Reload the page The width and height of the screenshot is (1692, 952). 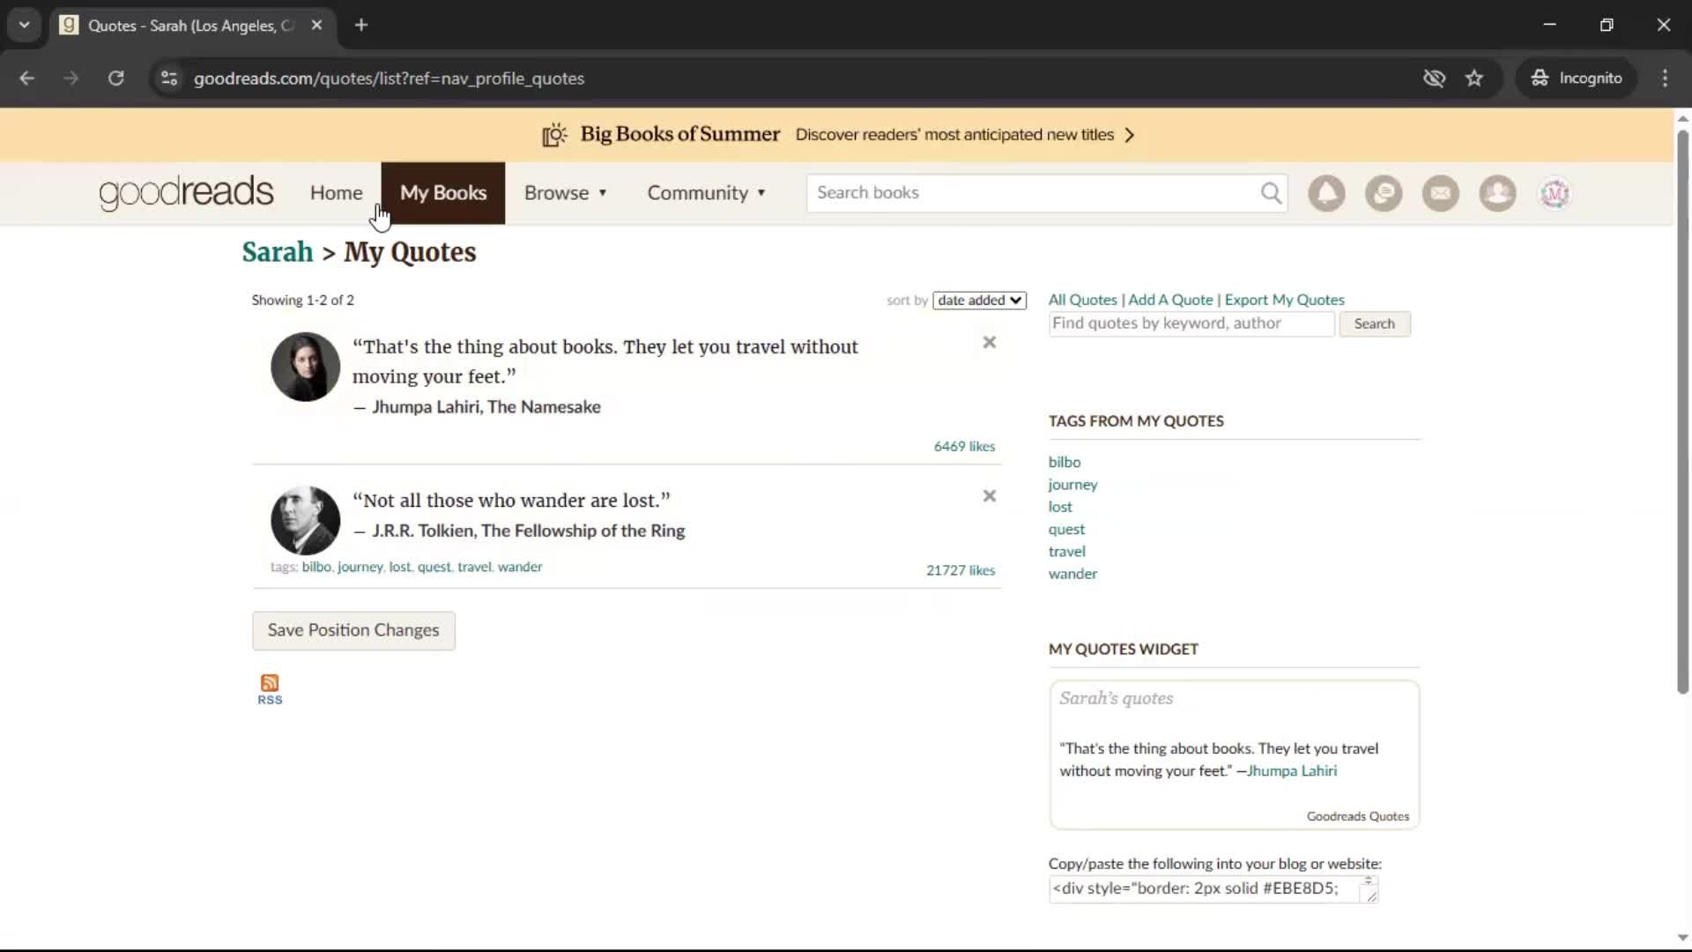pyautogui.click(x=115, y=78)
